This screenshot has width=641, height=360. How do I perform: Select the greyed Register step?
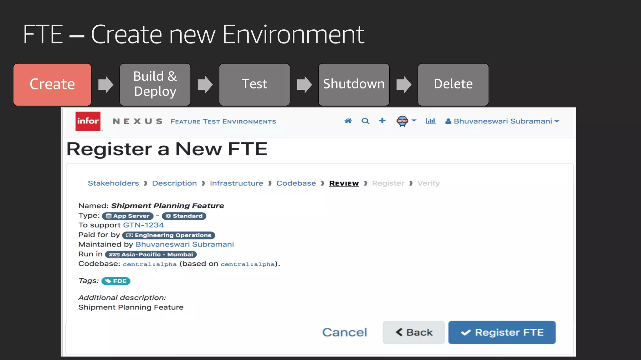(388, 183)
